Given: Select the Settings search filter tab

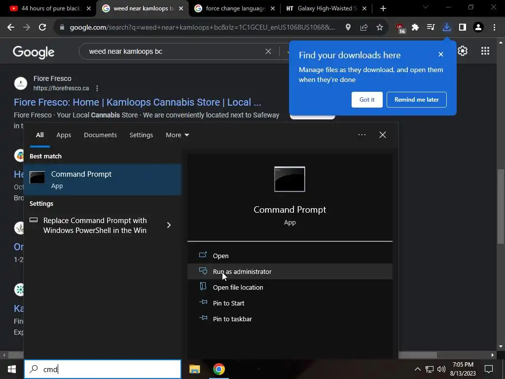Looking at the screenshot, I should click(141, 135).
